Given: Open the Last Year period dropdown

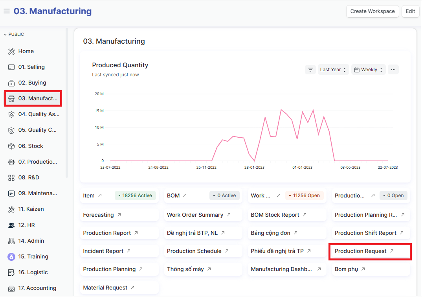Looking at the screenshot, I should coord(333,70).
